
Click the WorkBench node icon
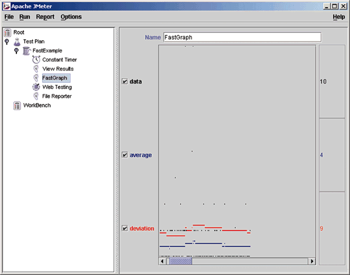click(17, 105)
